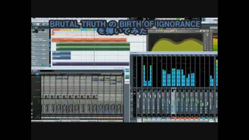Select the track header beside the upper blue clip

click(x=41, y=53)
